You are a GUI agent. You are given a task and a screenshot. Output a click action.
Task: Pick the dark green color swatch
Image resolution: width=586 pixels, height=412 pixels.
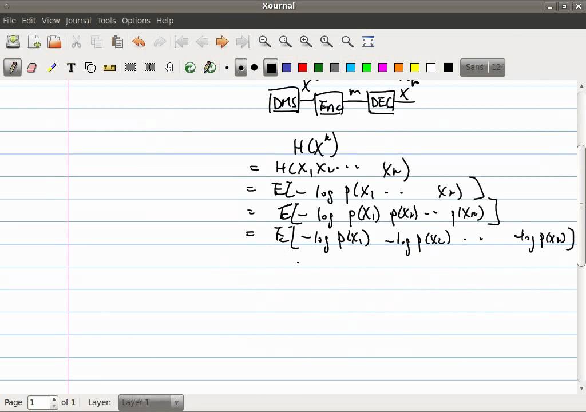click(x=319, y=68)
